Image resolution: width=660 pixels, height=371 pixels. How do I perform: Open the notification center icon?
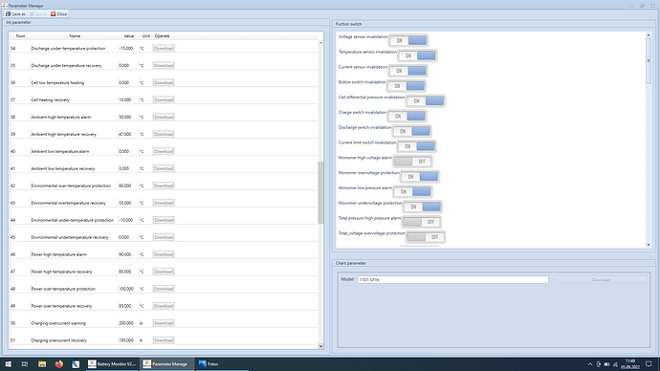tap(649, 364)
